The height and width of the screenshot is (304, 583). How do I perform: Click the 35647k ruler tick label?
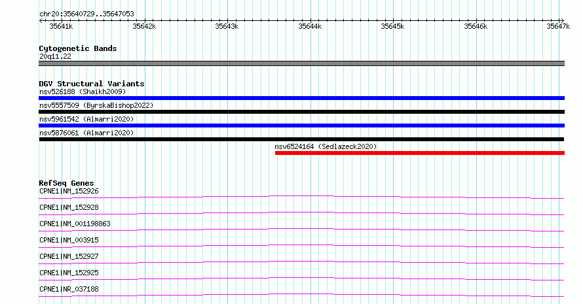(558, 26)
